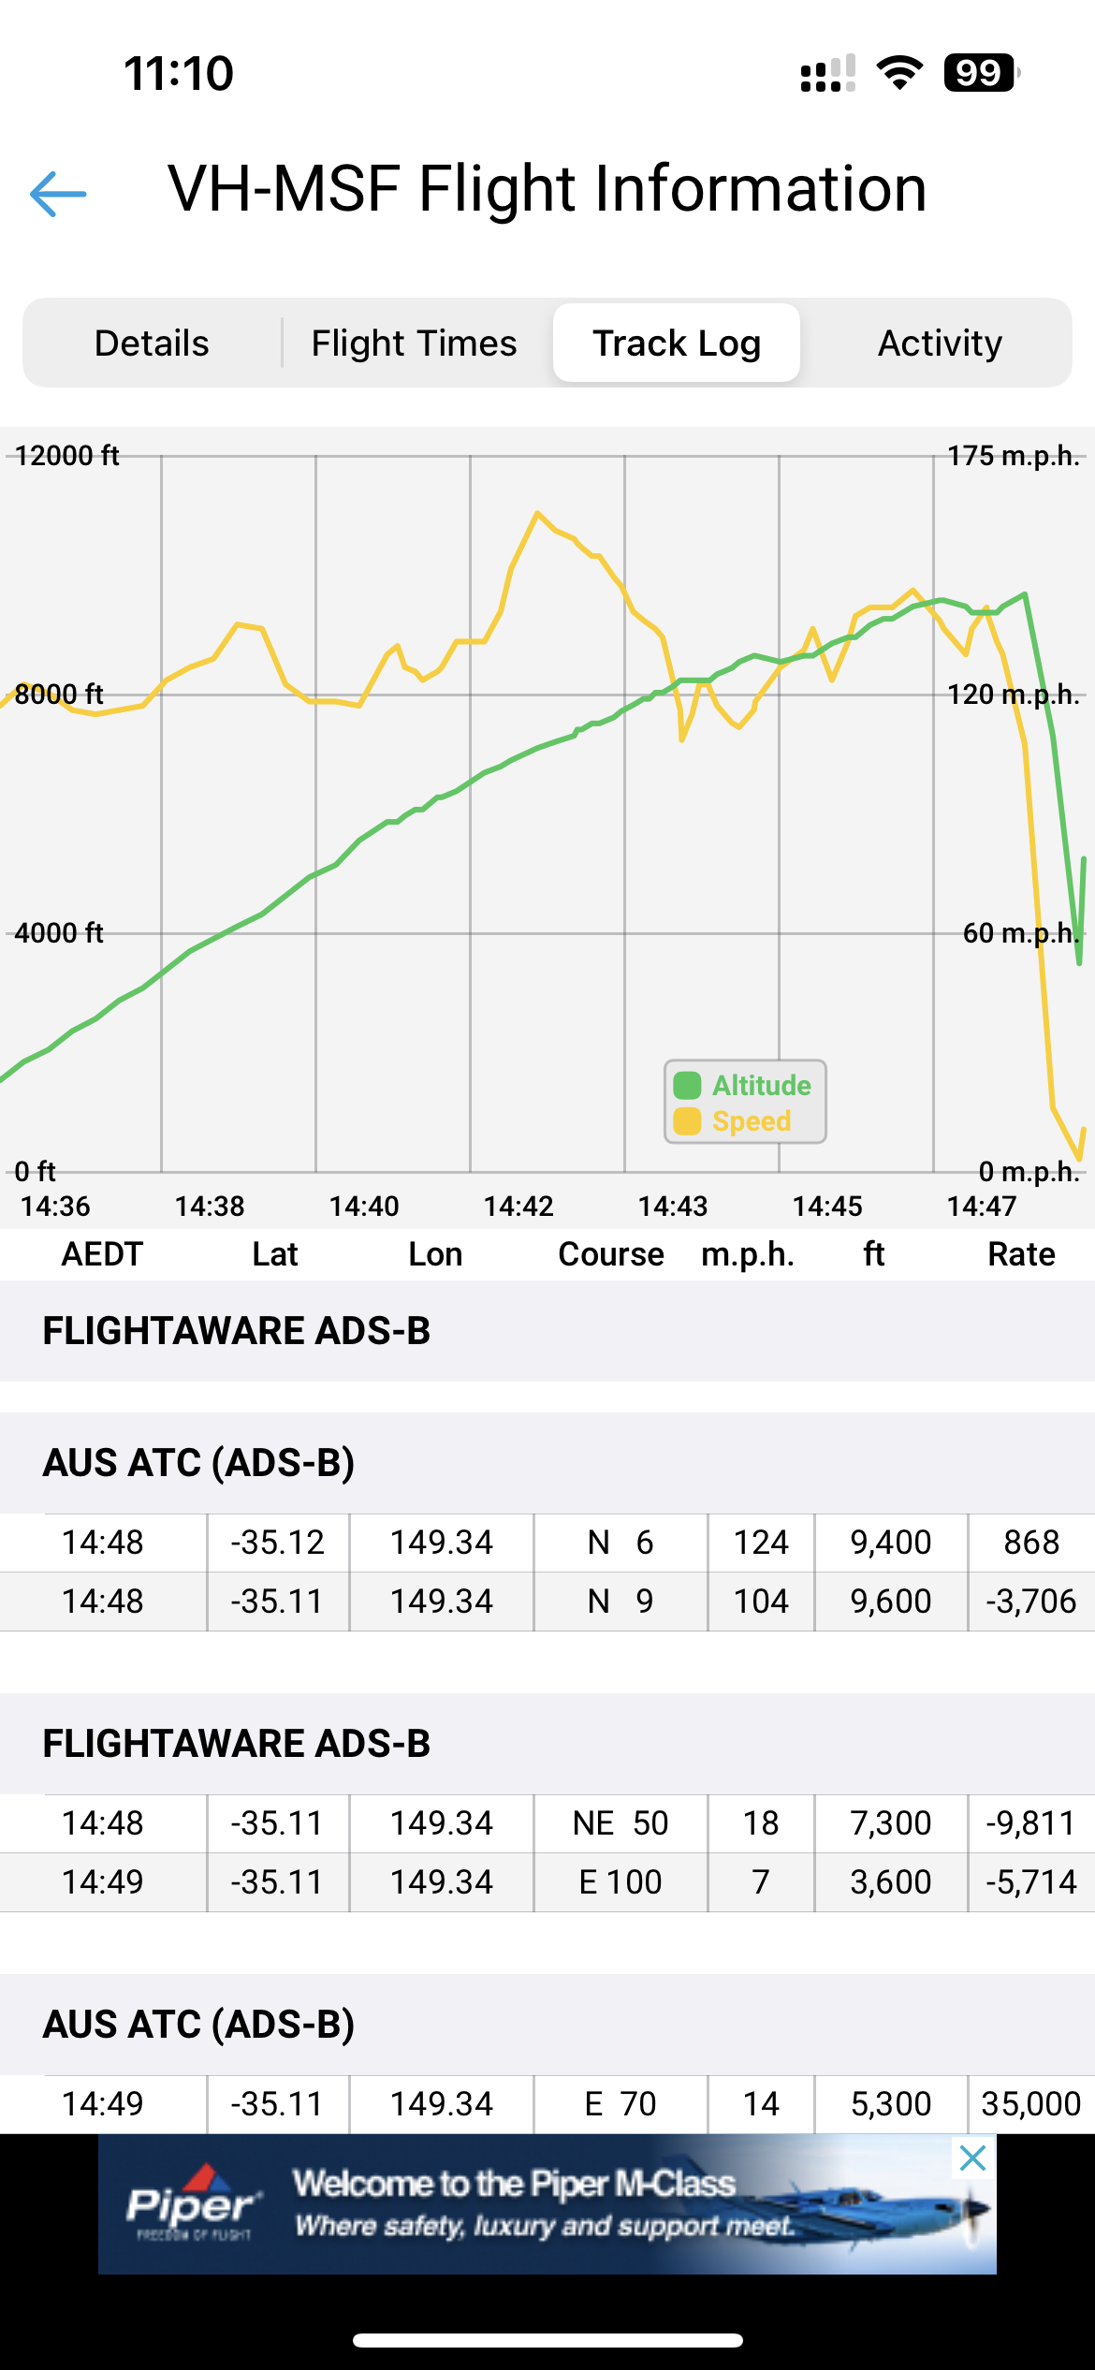Viewport: 1095px width, 2370px height.
Task: Open the Flight Times tab
Action: (414, 344)
